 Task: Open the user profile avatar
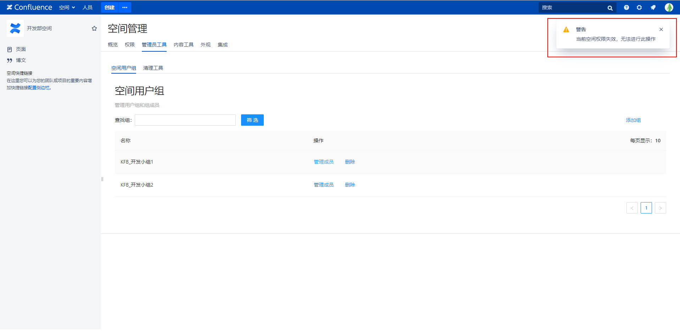(669, 7)
